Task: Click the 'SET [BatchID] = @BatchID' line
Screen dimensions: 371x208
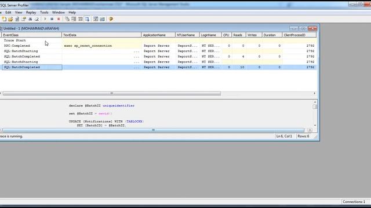Action: 101,125
